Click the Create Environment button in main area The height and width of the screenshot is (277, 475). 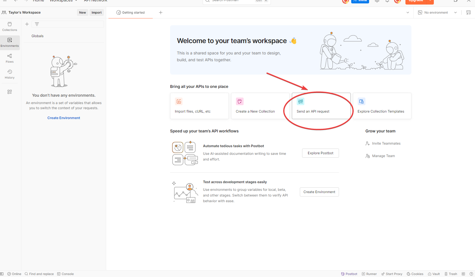(319, 192)
